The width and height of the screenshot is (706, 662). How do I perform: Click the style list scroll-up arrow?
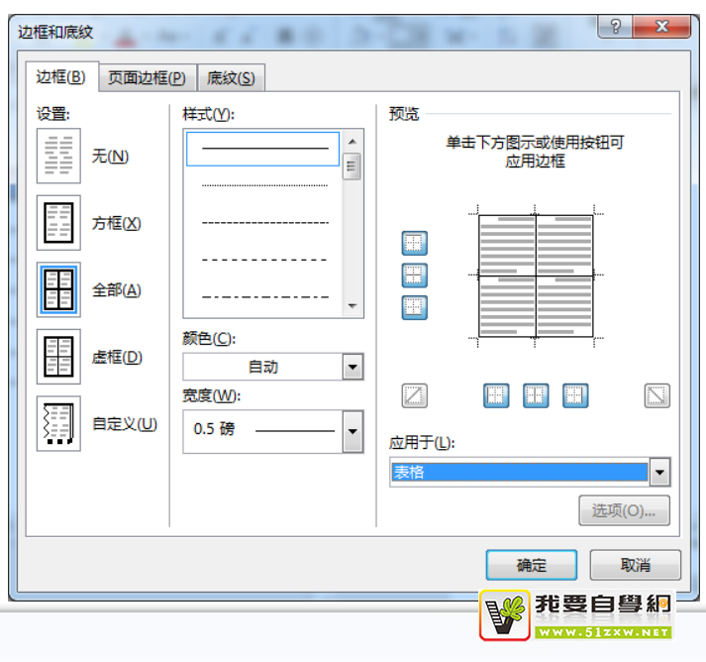353,142
